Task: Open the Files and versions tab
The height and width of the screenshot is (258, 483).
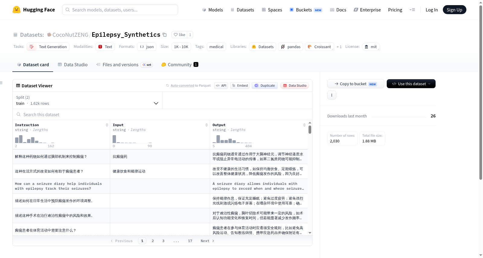Action: (124, 65)
